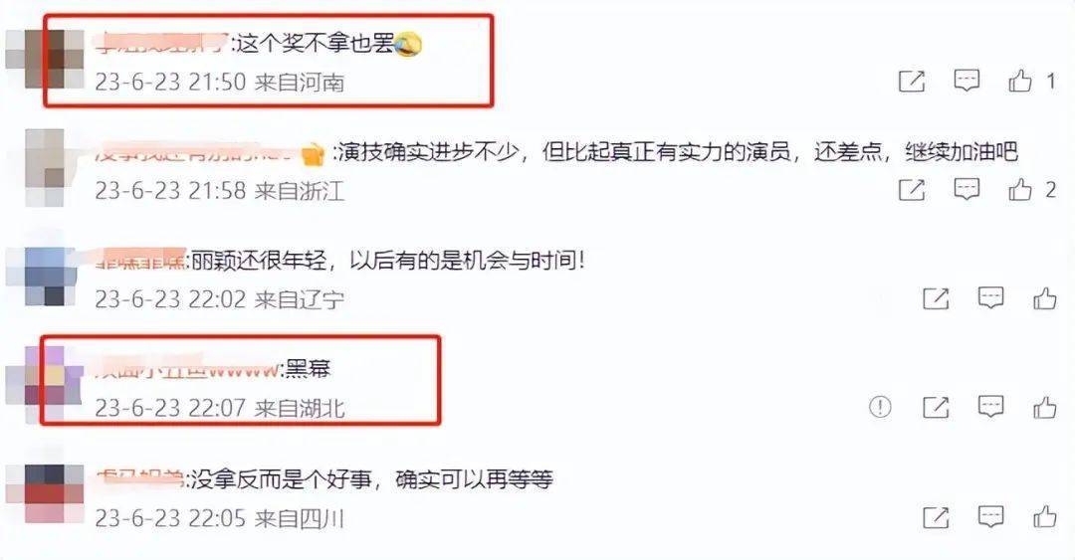The height and width of the screenshot is (560, 1075).
Task: Like the Henan comment "这个奖不拿也罢"
Action: tap(1020, 81)
